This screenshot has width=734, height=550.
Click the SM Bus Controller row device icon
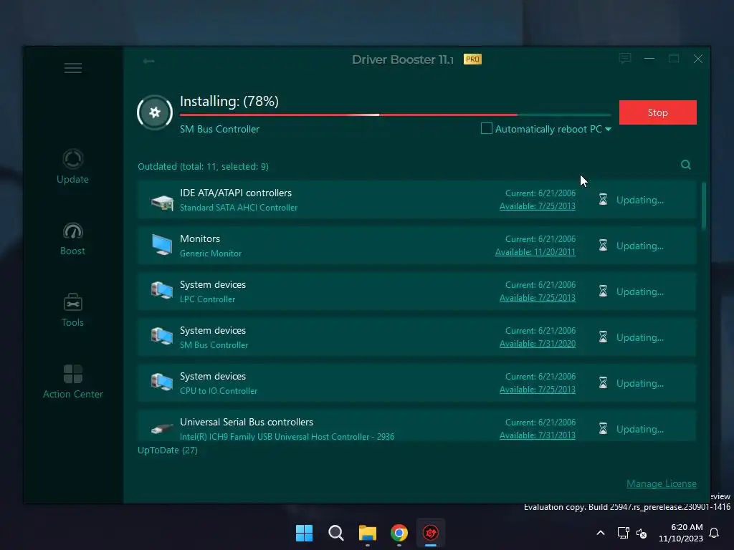click(162, 337)
